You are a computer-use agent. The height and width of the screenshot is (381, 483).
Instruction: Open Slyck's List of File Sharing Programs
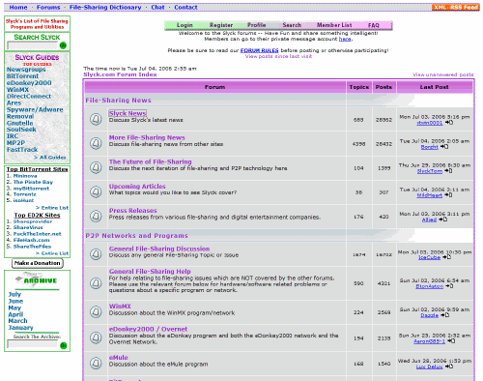pos(37,24)
